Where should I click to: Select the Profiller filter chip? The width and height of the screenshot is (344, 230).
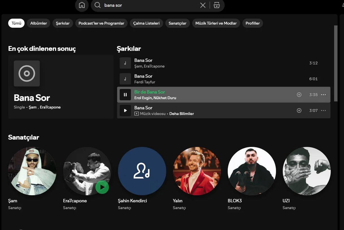point(253,23)
